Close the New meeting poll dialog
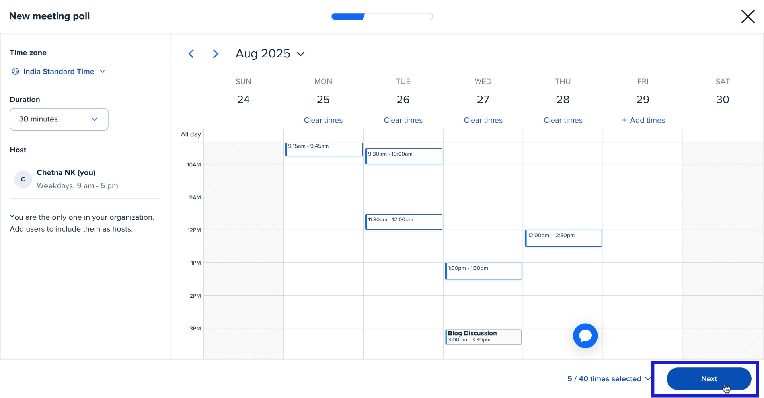The width and height of the screenshot is (764, 398). tap(748, 16)
